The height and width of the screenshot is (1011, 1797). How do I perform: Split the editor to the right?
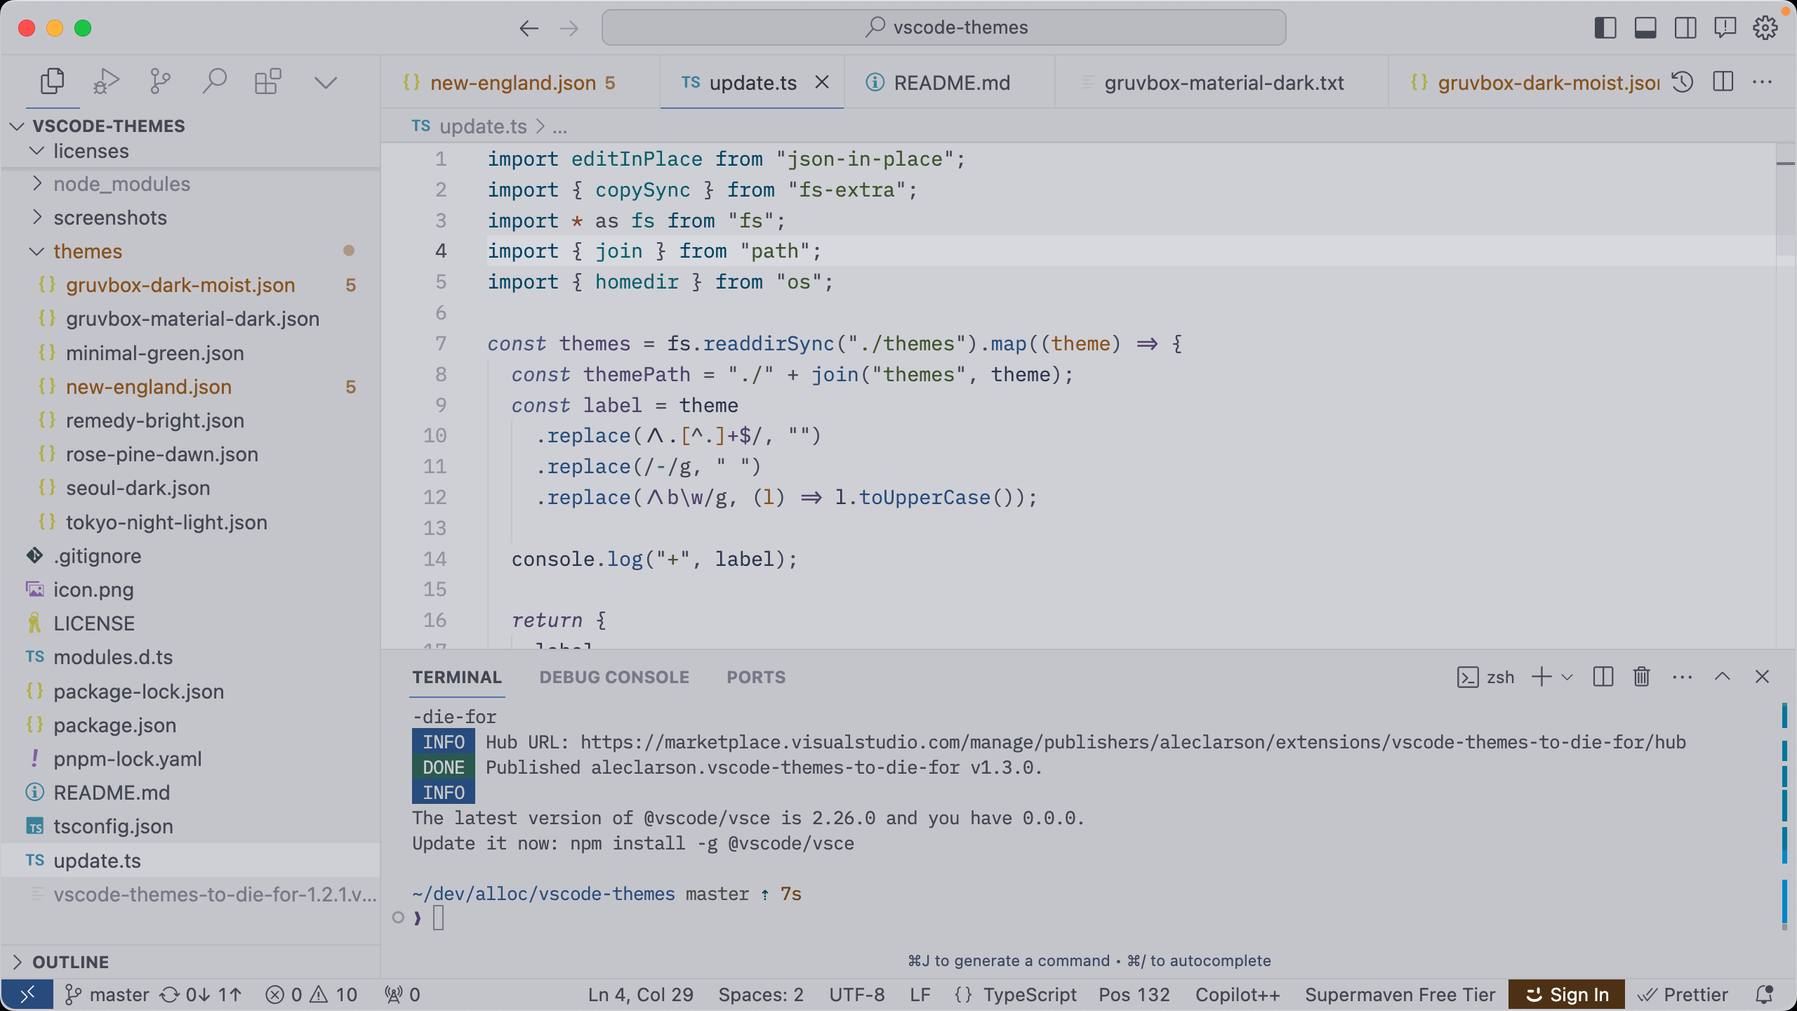(1723, 82)
